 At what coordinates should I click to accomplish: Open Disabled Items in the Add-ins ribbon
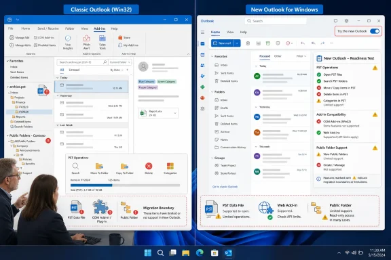click(x=45, y=45)
